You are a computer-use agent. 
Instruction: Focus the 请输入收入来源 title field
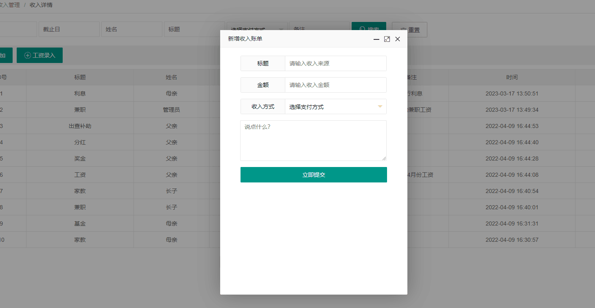point(335,63)
